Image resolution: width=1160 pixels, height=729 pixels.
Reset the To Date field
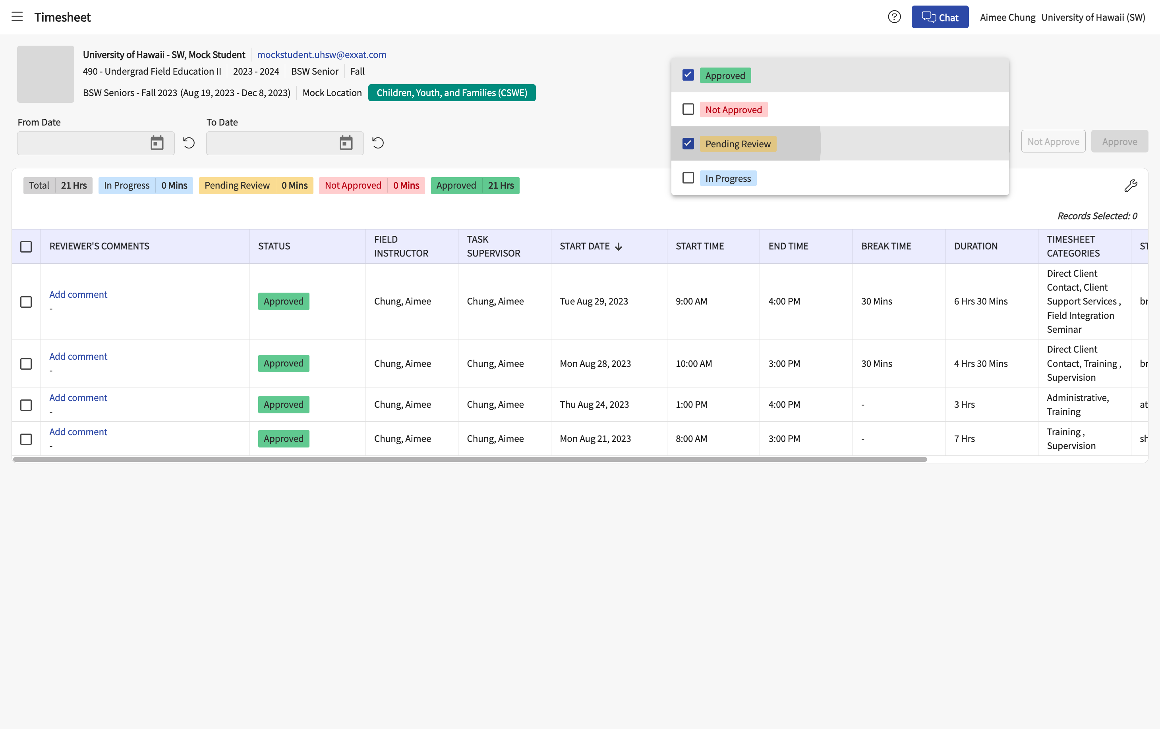click(x=378, y=143)
